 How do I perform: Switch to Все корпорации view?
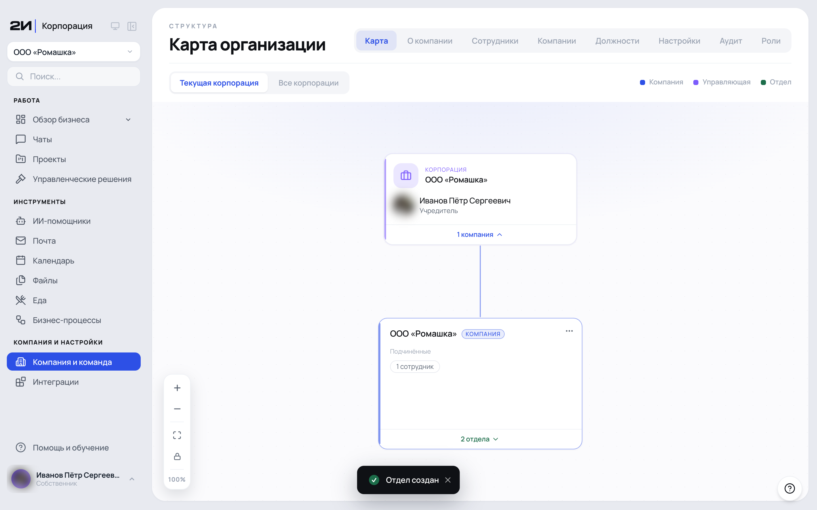tap(308, 83)
